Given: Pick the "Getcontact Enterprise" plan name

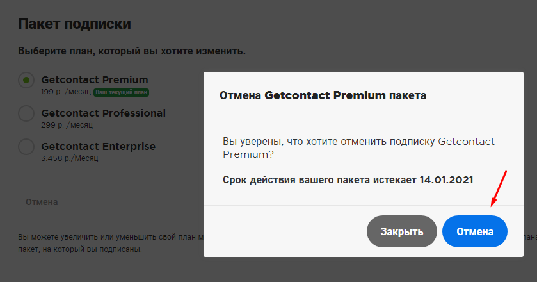Looking at the screenshot, I should [98, 146].
